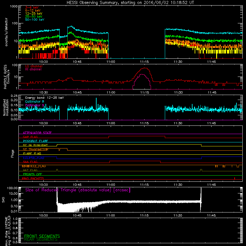Select the 25-50 keV legend label
This screenshot has height=246, width=246.
pyautogui.click(x=34, y=17)
